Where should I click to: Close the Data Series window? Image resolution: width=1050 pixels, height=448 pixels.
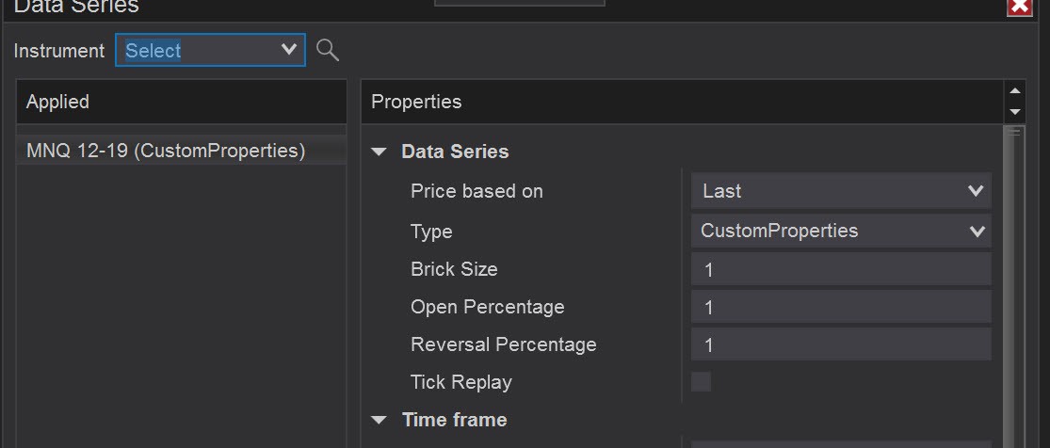(x=1019, y=7)
